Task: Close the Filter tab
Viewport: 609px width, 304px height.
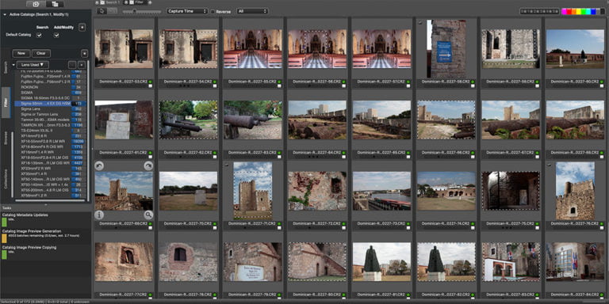Action: click(x=126, y=2)
